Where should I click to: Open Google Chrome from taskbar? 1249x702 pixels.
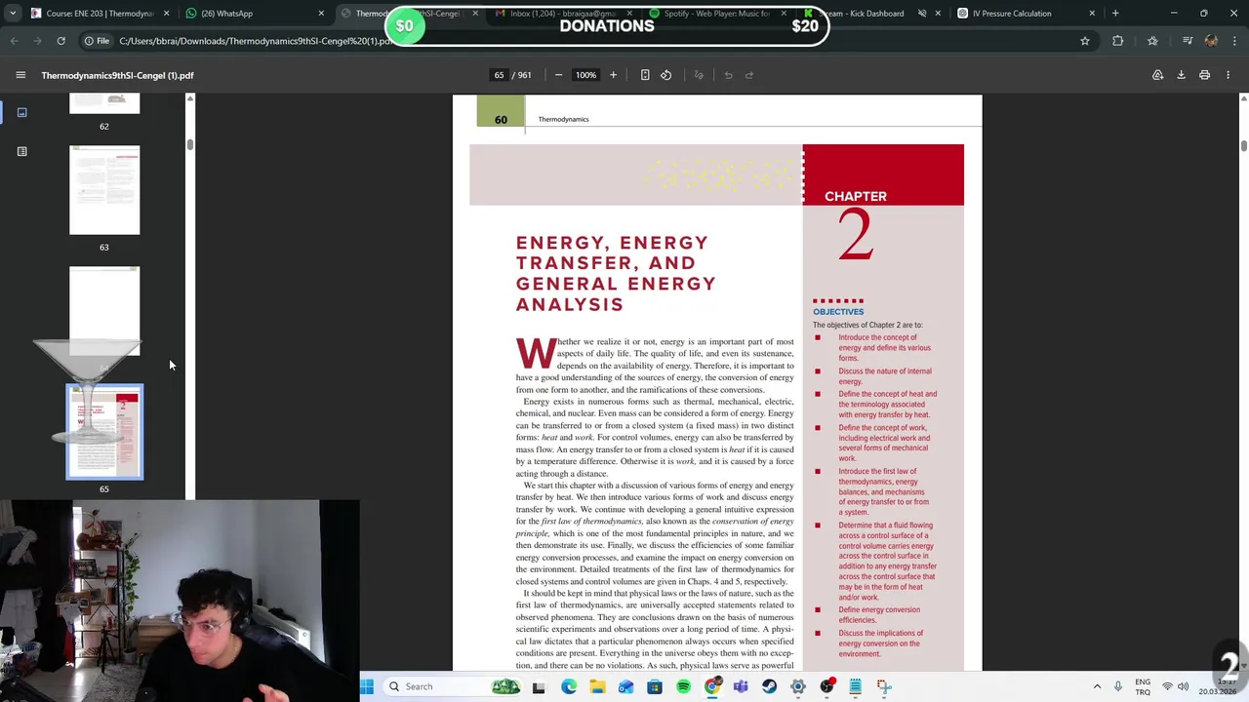(712, 686)
